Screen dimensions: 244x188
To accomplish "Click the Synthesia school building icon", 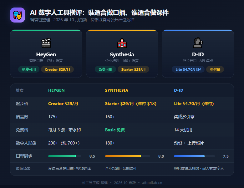I will (122, 43).
